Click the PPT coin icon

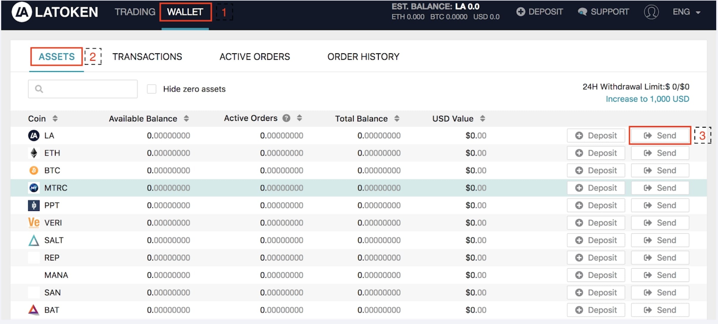point(34,205)
